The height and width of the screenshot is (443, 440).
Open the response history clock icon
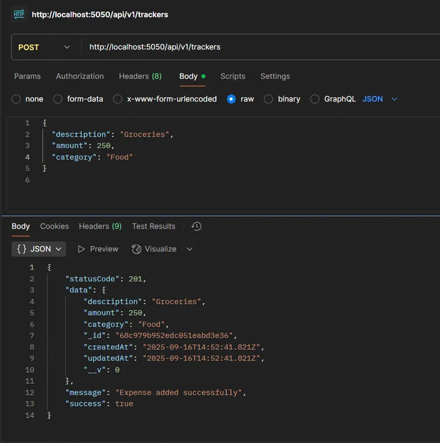click(197, 226)
